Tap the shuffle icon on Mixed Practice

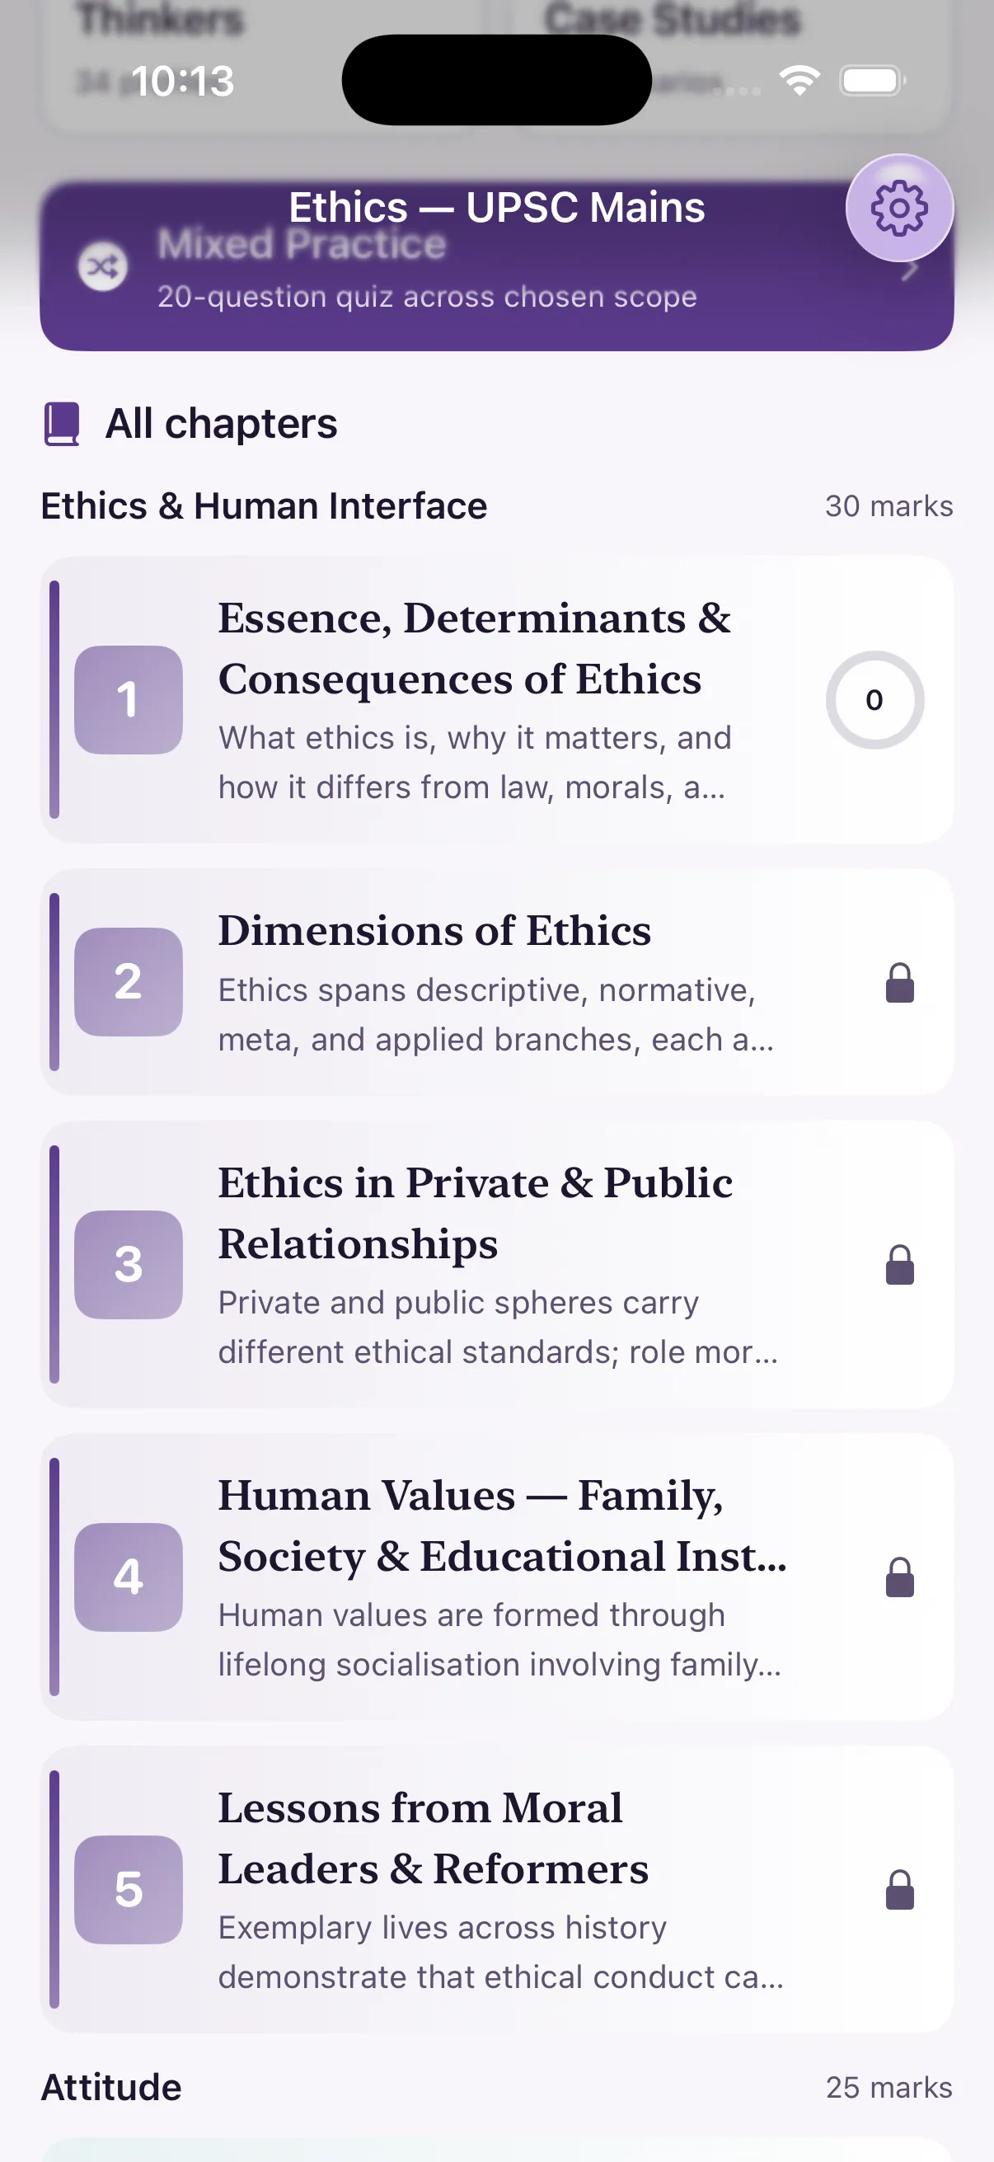tap(103, 267)
